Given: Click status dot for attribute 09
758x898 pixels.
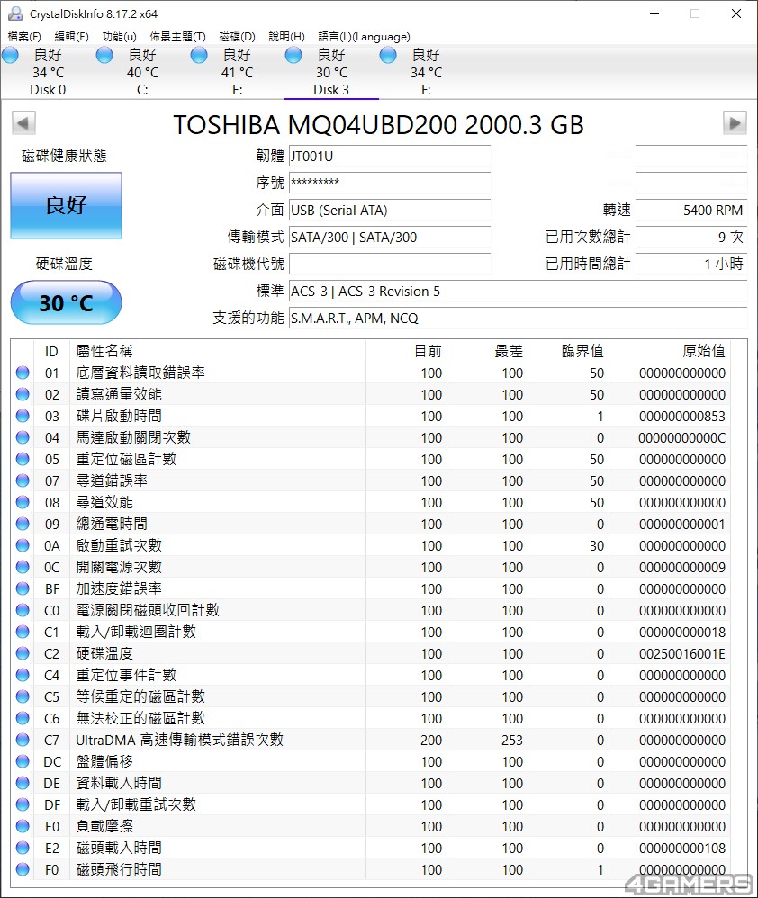Looking at the screenshot, I should (x=23, y=524).
